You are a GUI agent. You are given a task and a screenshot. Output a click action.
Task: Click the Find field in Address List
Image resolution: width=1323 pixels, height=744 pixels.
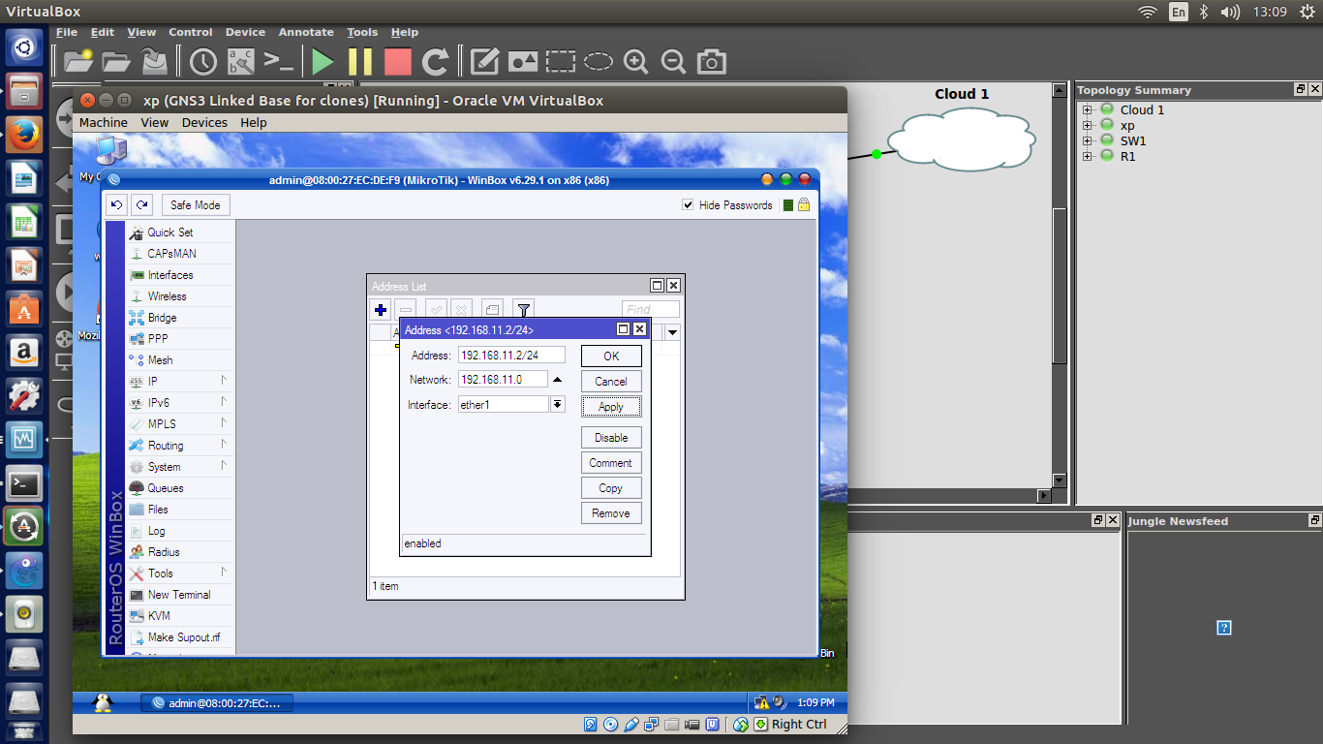click(651, 310)
